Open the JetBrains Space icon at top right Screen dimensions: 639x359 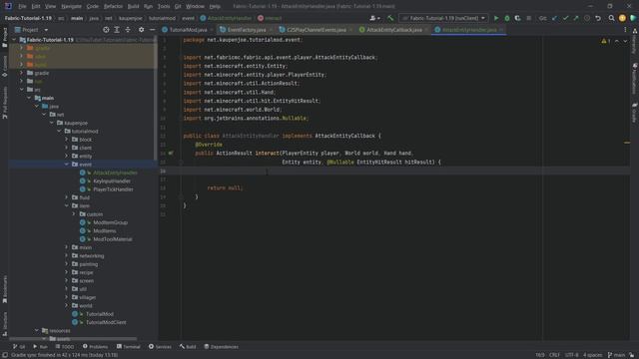point(633,18)
